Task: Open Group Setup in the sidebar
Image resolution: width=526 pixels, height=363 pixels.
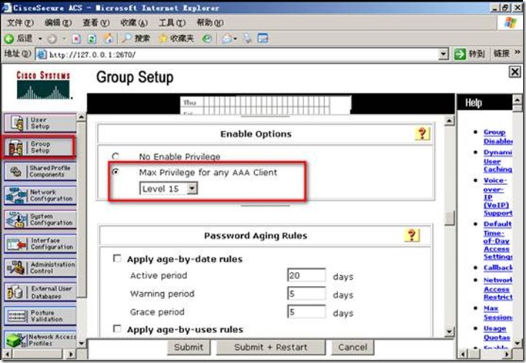Action: click(x=39, y=147)
